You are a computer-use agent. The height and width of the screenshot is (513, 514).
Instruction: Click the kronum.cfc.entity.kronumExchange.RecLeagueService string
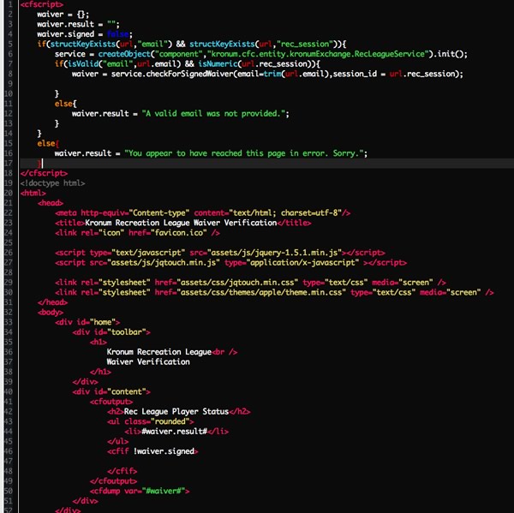pos(318,54)
